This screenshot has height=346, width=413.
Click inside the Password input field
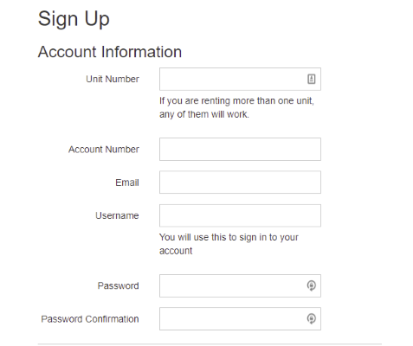[240, 285]
